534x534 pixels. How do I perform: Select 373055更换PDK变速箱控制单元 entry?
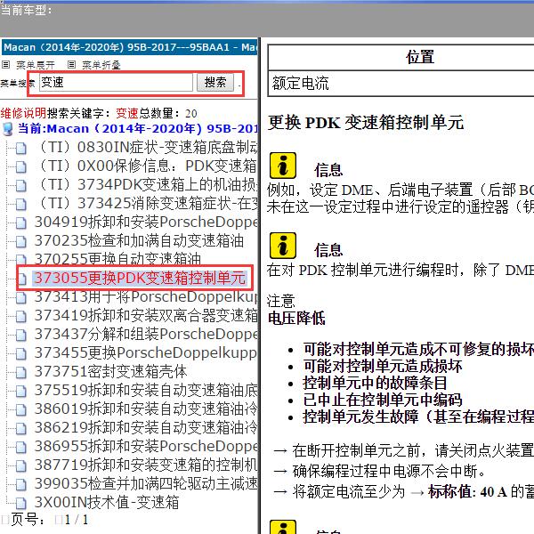140,279
